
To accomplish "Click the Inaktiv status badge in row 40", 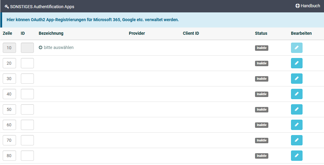I will tap(262, 94).
